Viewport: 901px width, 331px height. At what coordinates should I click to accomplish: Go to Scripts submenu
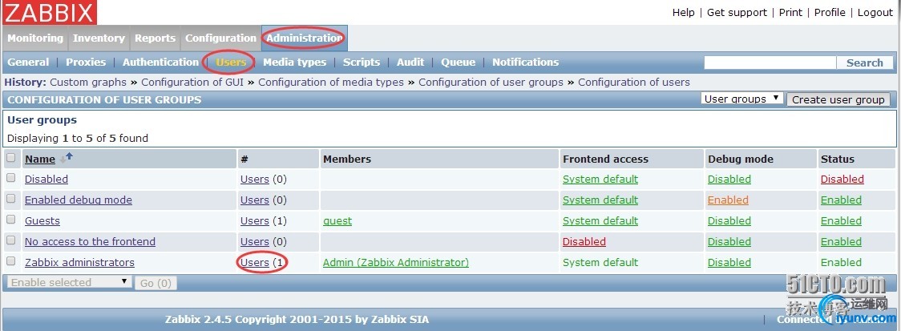(362, 62)
